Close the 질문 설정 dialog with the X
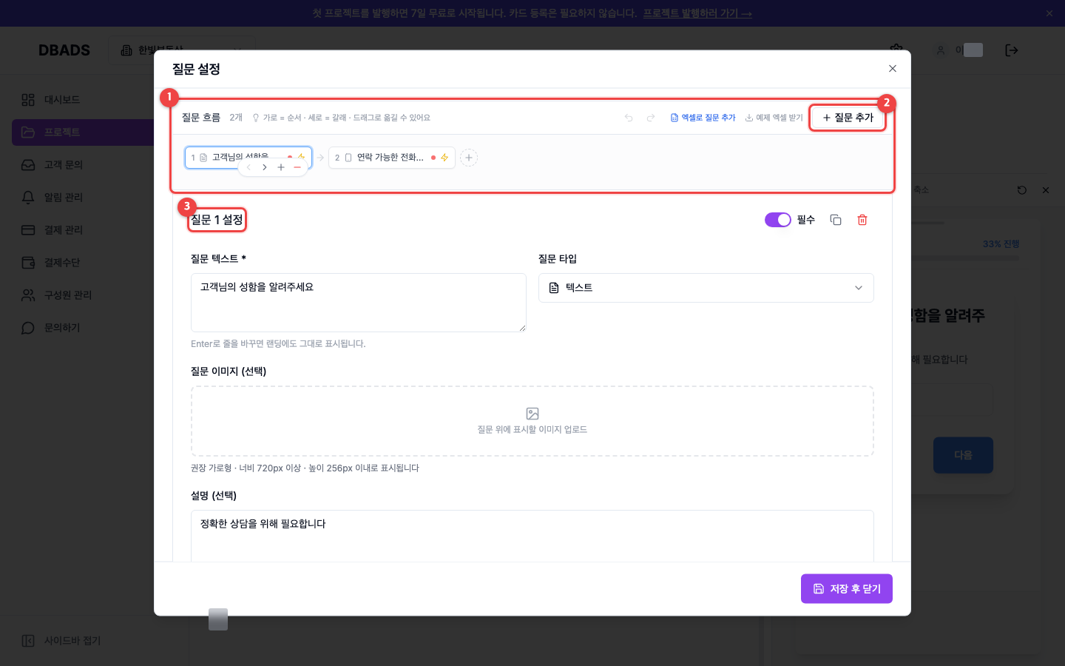The image size is (1065, 666). 893,69
